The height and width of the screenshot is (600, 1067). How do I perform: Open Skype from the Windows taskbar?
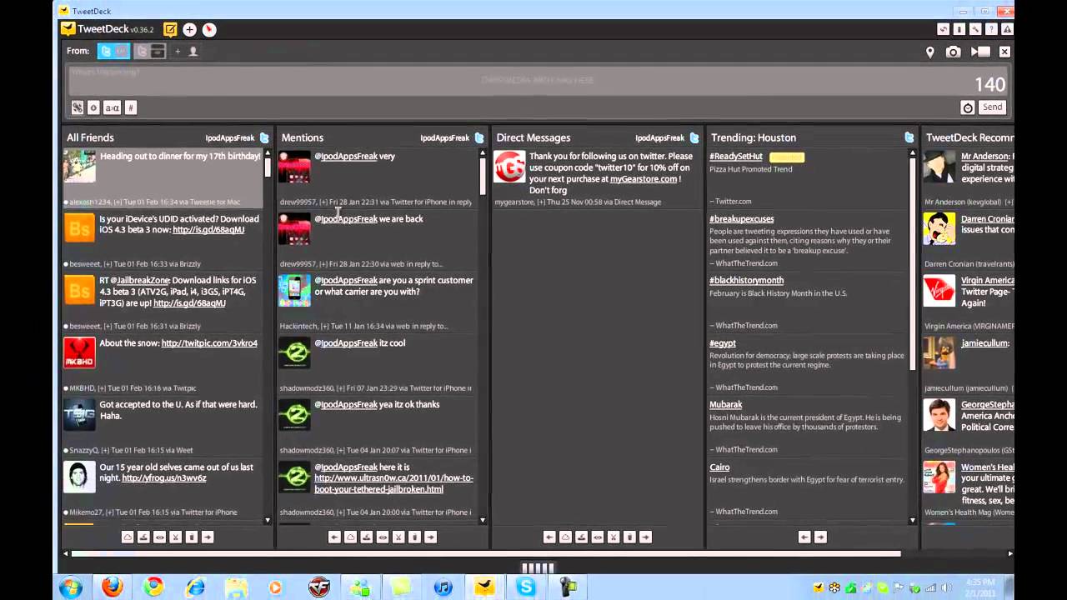(525, 587)
